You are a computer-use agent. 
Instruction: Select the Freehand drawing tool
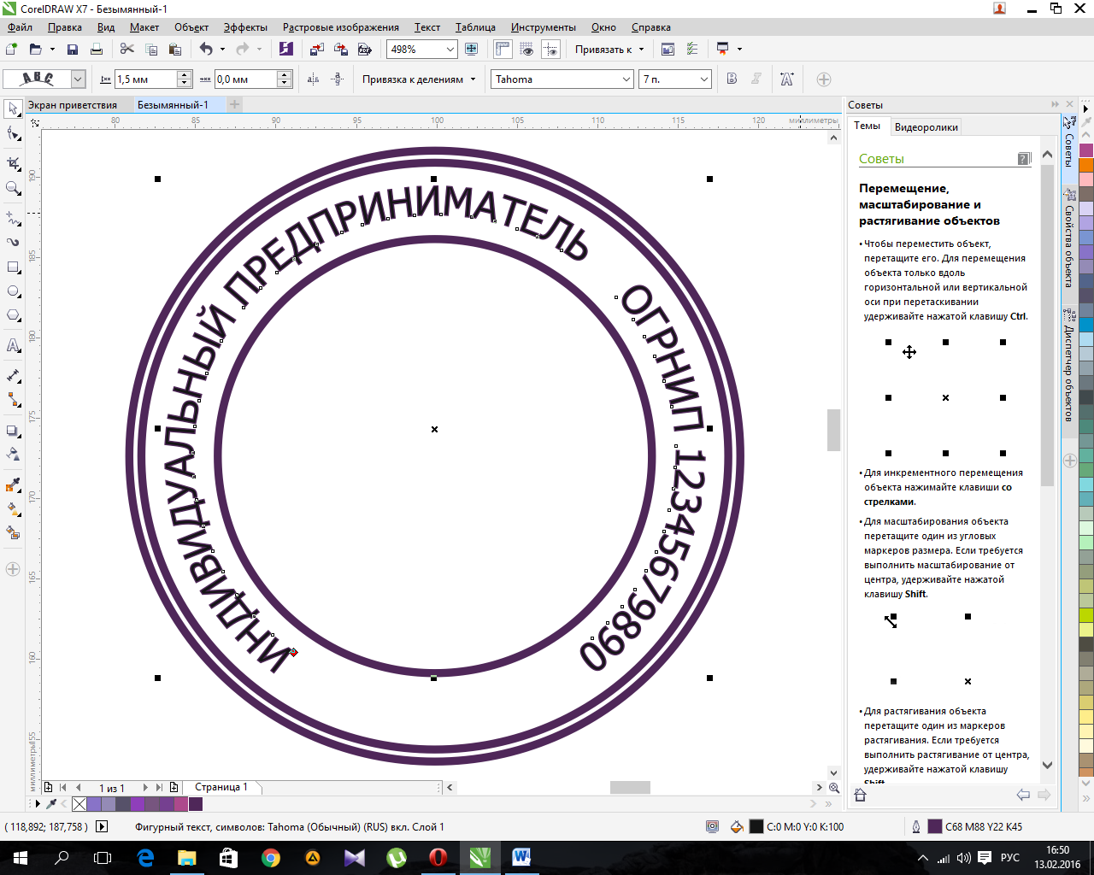pyautogui.click(x=13, y=217)
